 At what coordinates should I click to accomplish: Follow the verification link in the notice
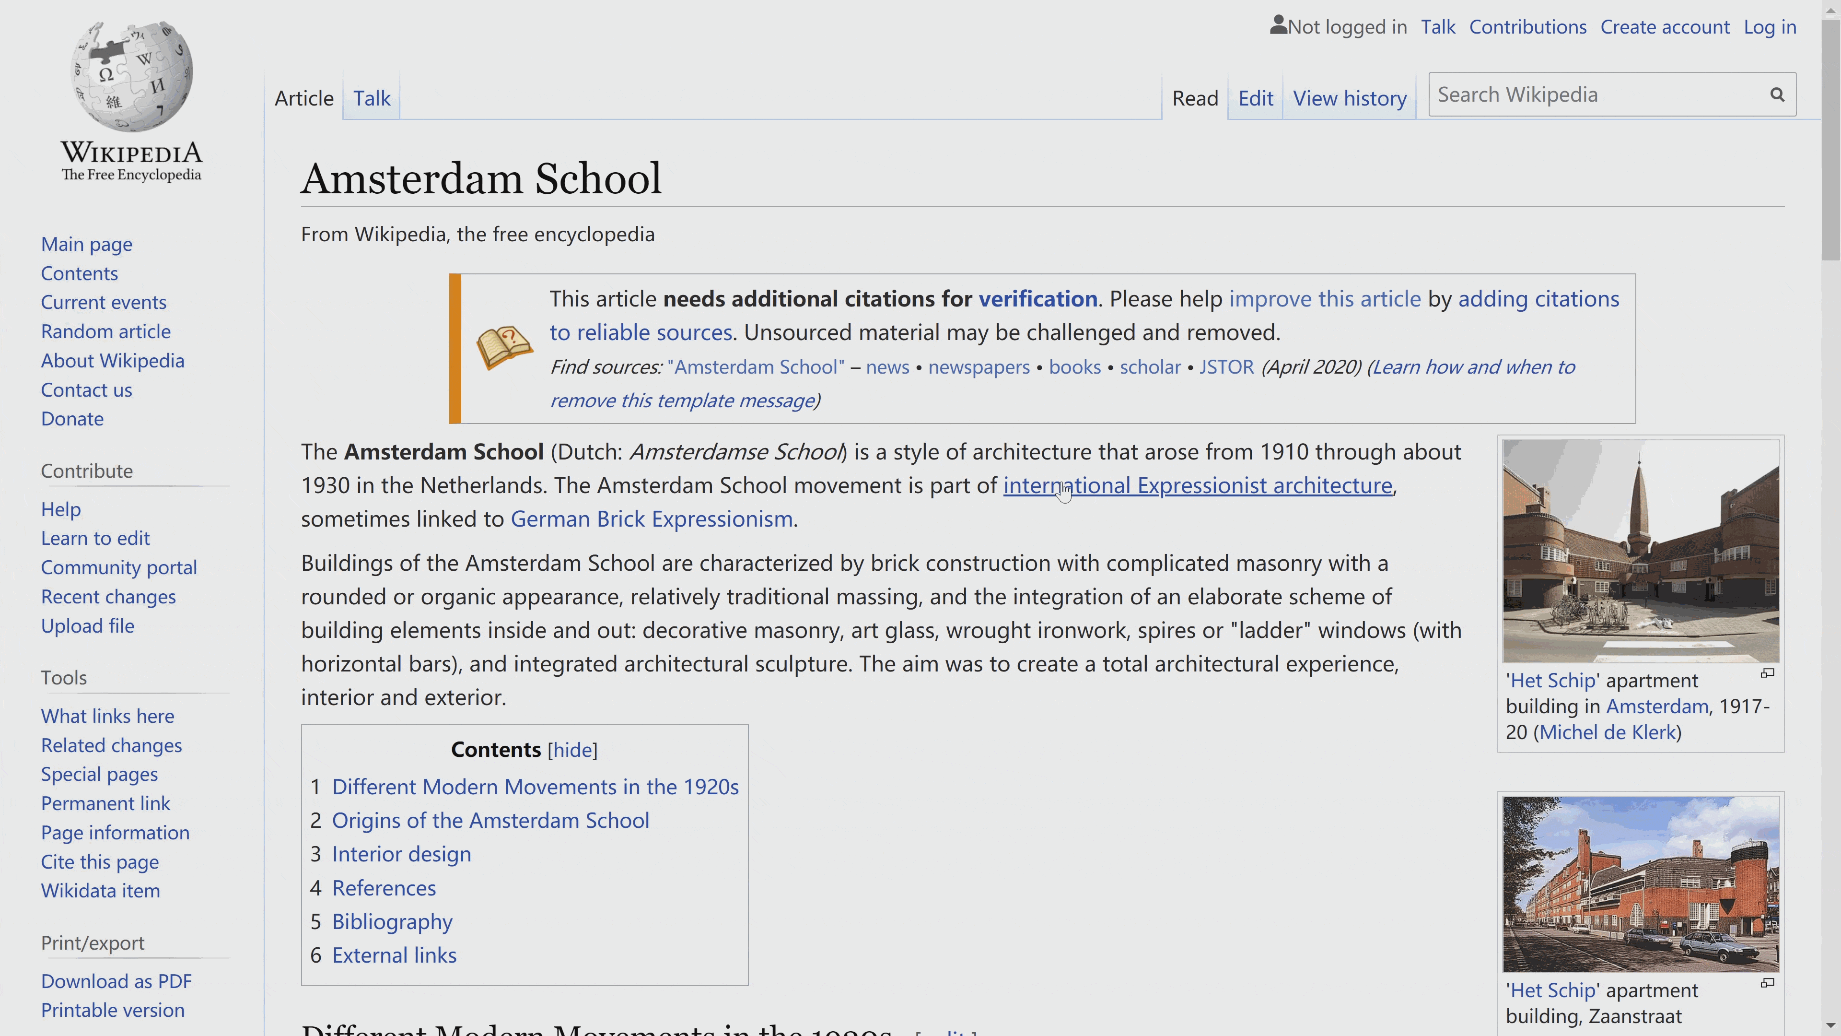tap(1037, 299)
